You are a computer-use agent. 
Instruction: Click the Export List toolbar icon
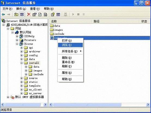click(x=46, y=14)
